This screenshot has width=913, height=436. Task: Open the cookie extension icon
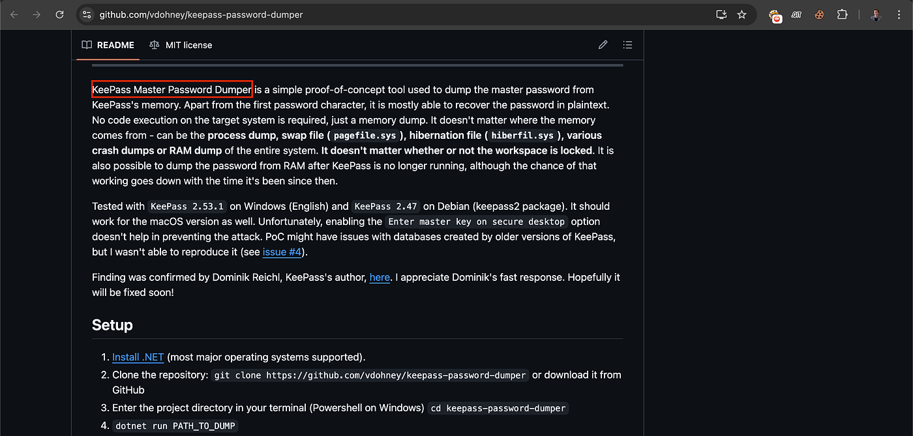[819, 14]
